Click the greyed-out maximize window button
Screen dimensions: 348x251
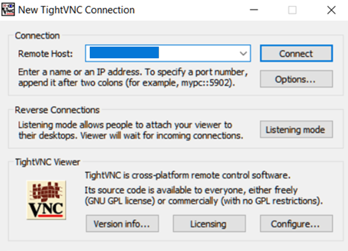click(292, 10)
